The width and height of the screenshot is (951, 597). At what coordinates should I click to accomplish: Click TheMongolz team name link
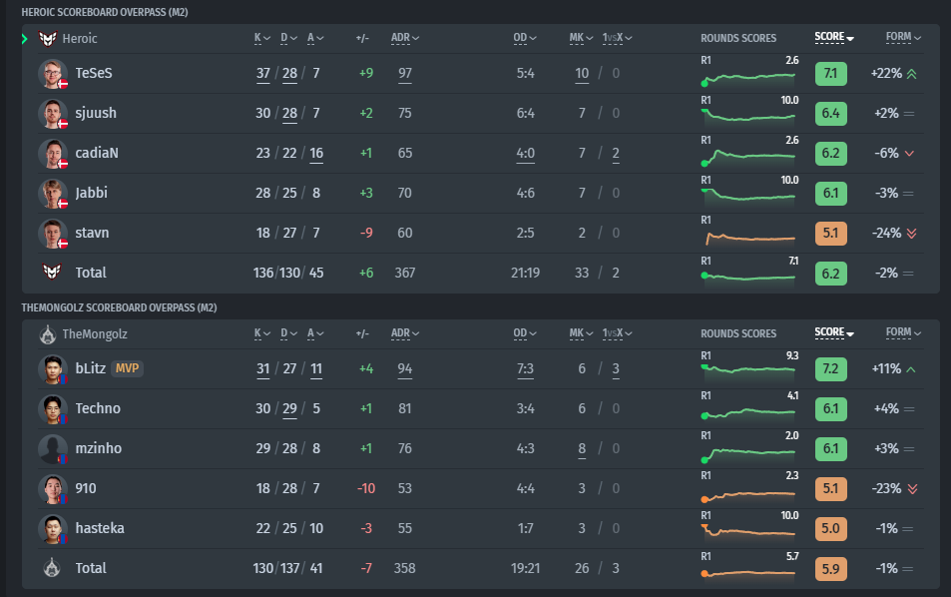pos(95,333)
